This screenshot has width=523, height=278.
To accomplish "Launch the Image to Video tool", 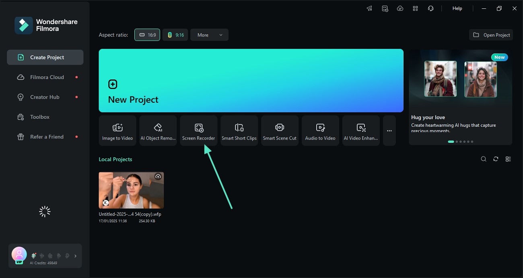I will click(x=117, y=130).
